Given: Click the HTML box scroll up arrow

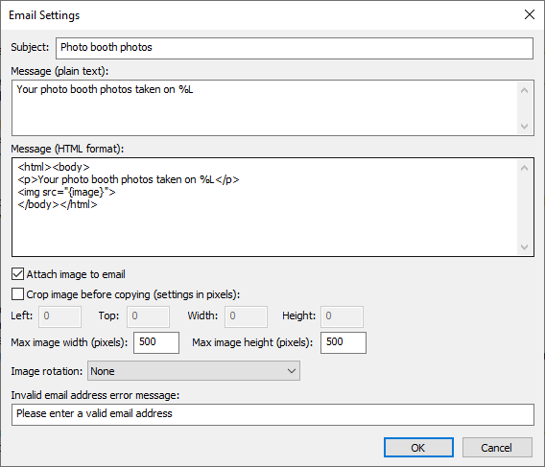Looking at the screenshot, I should [x=525, y=168].
